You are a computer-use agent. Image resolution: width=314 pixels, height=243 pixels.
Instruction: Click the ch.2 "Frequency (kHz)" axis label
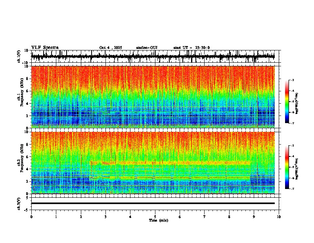click(x=22, y=158)
